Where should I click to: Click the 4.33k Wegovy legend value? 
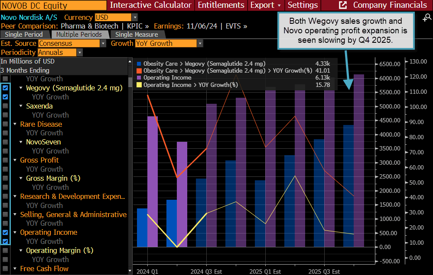pyautogui.click(x=322, y=64)
